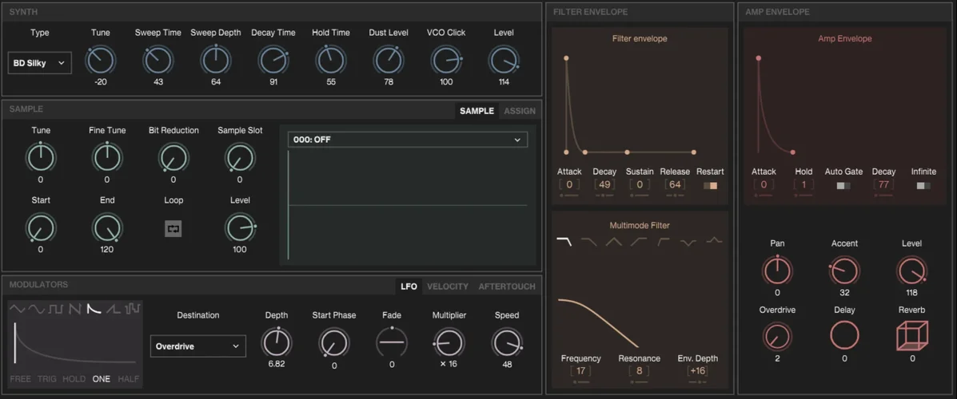Open the BD Silky type dropdown

40,63
